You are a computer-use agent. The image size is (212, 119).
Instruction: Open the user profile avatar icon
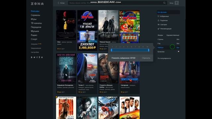coord(177,3)
